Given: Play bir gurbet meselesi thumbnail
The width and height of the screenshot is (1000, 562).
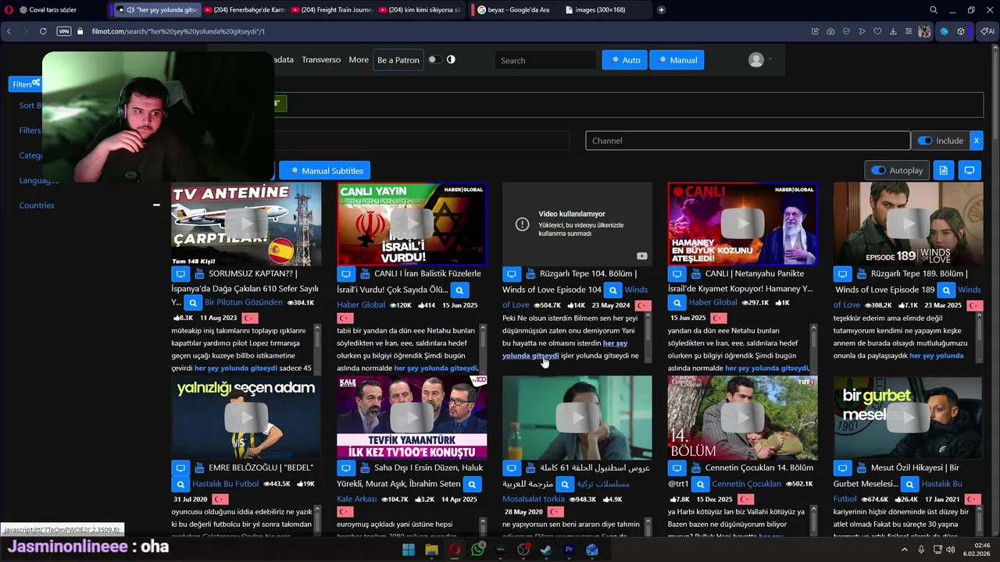Looking at the screenshot, I should [908, 418].
